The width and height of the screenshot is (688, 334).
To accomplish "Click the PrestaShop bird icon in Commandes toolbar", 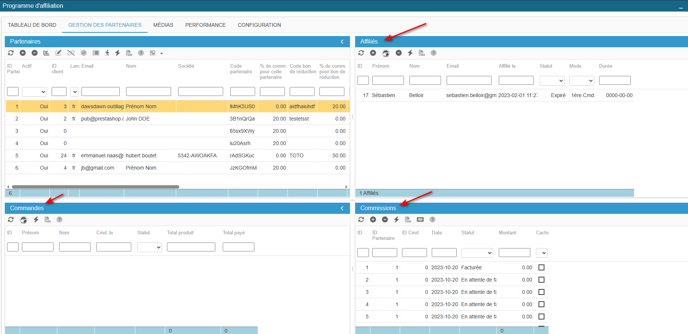I will point(24,220).
